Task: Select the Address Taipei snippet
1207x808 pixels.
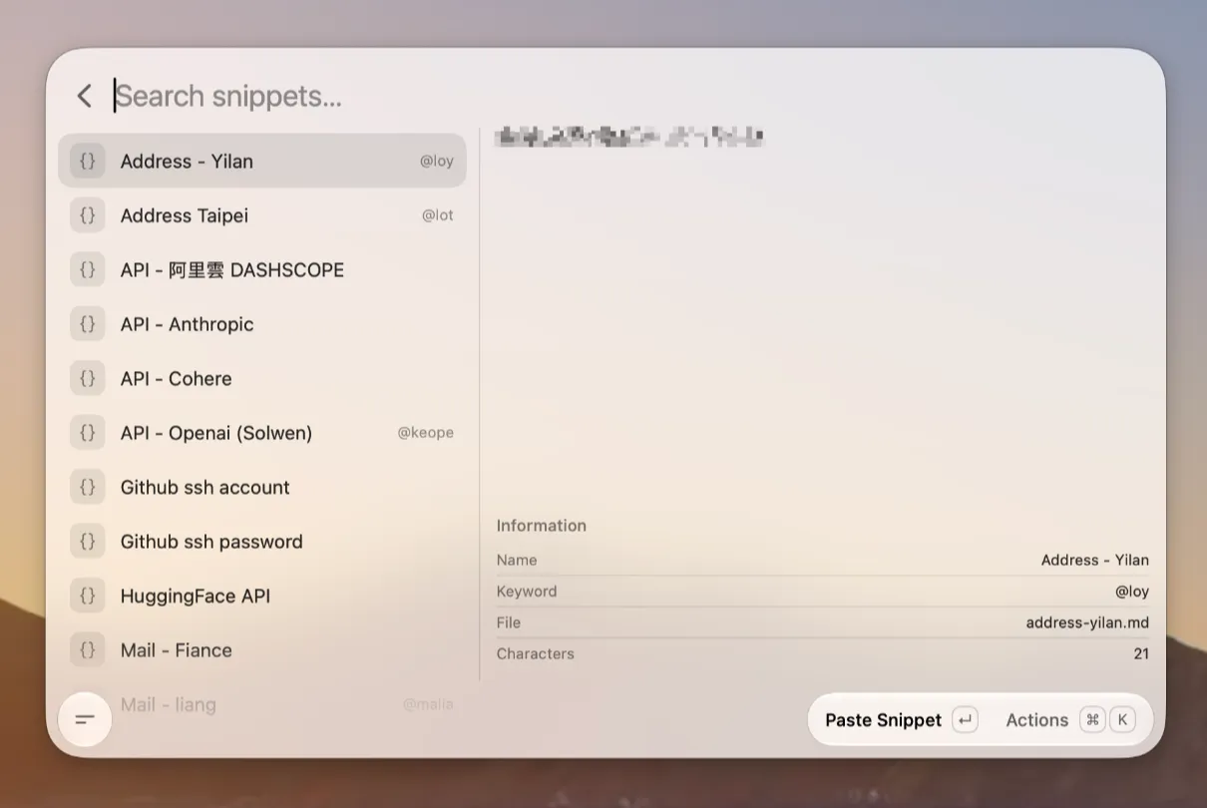Action: (x=262, y=215)
